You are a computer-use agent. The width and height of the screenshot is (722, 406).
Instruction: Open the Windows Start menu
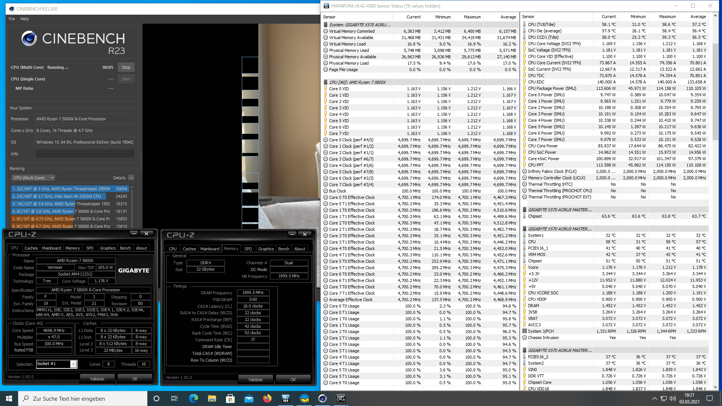coord(9,398)
